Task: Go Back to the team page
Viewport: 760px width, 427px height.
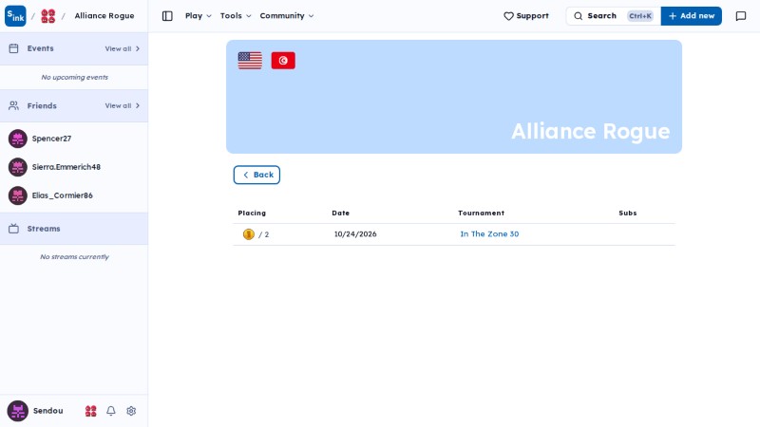Action: pos(256,175)
